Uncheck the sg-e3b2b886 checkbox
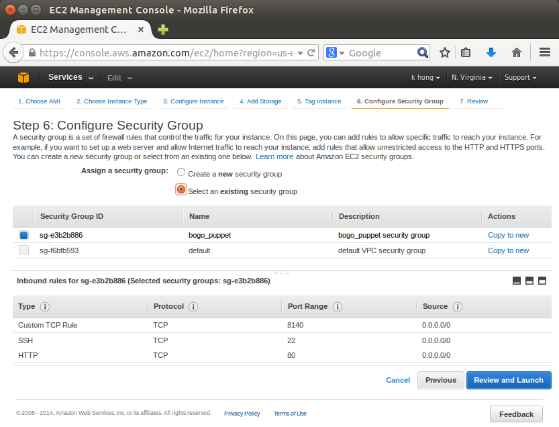The width and height of the screenshot is (559, 427). (x=24, y=235)
